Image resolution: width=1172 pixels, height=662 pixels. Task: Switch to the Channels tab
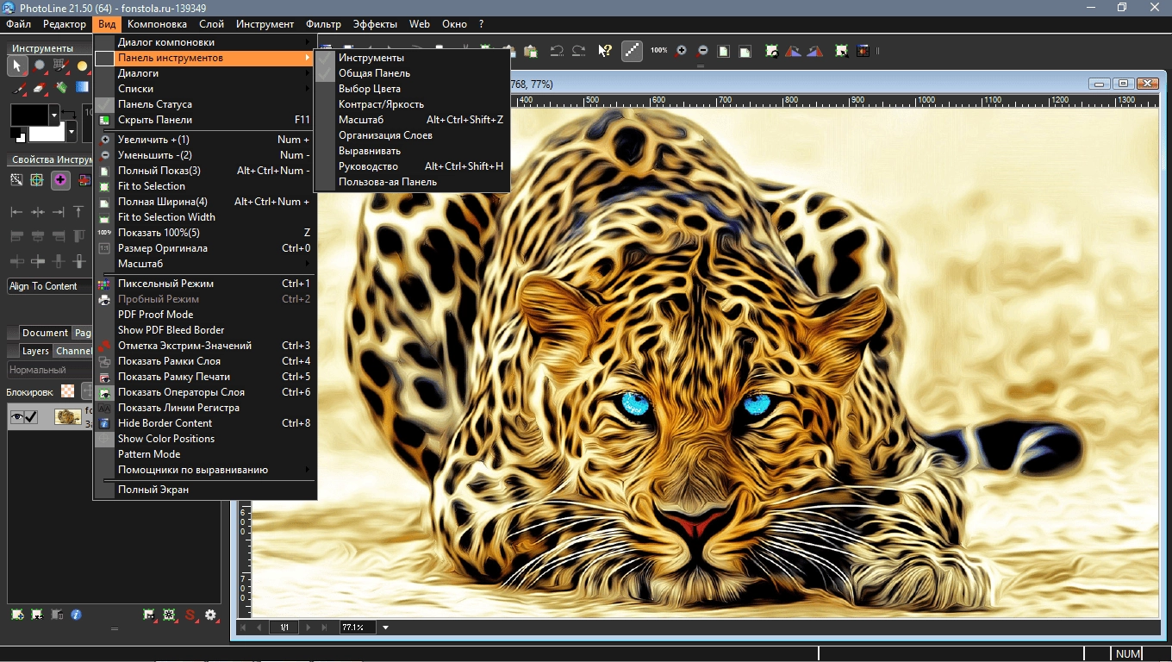point(73,351)
